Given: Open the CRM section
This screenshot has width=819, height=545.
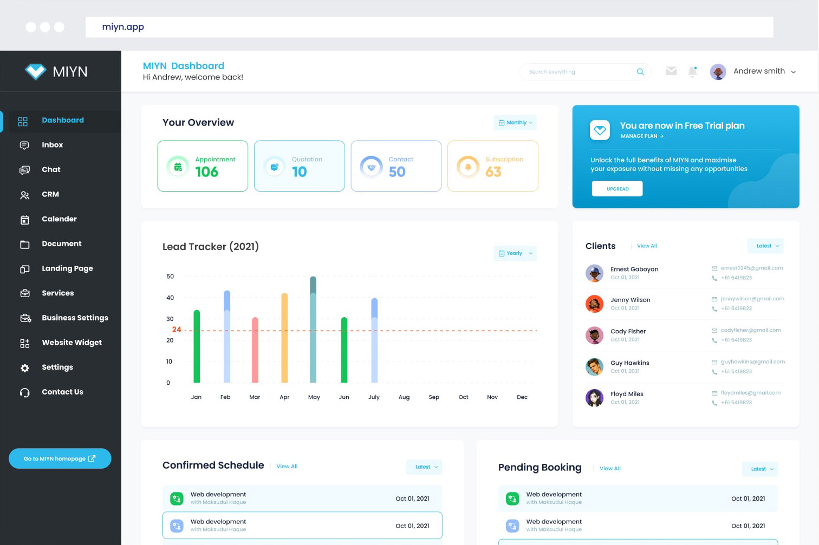Looking at the screenshot, I should point(50,194).
